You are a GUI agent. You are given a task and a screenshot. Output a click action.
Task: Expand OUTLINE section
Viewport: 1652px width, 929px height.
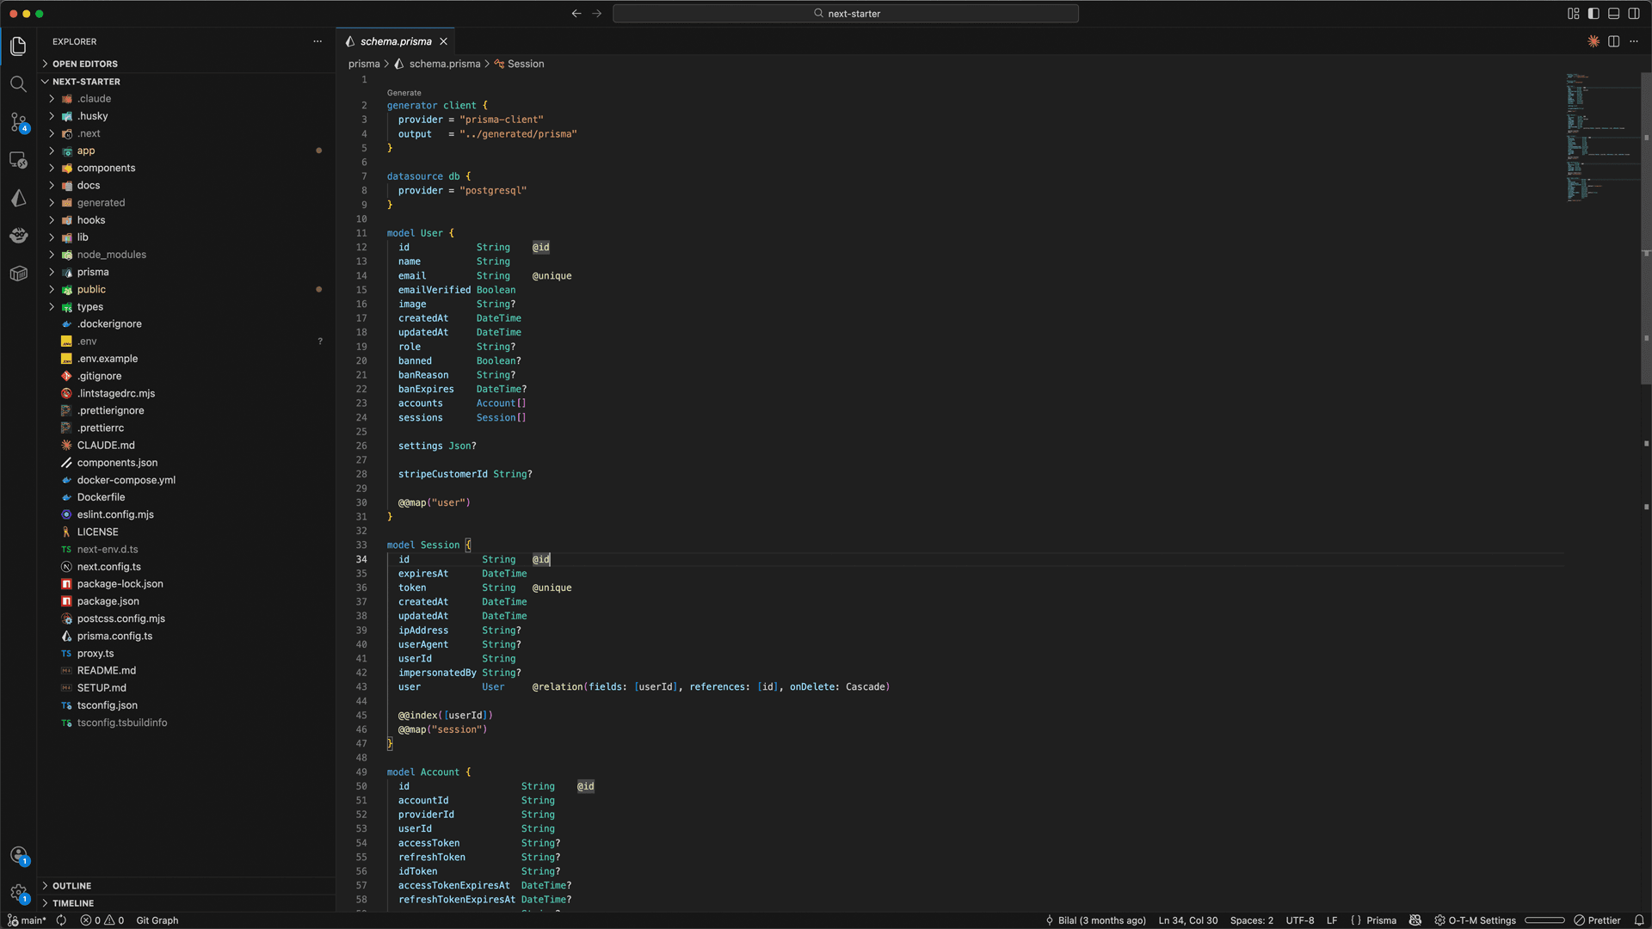(71, 886)
